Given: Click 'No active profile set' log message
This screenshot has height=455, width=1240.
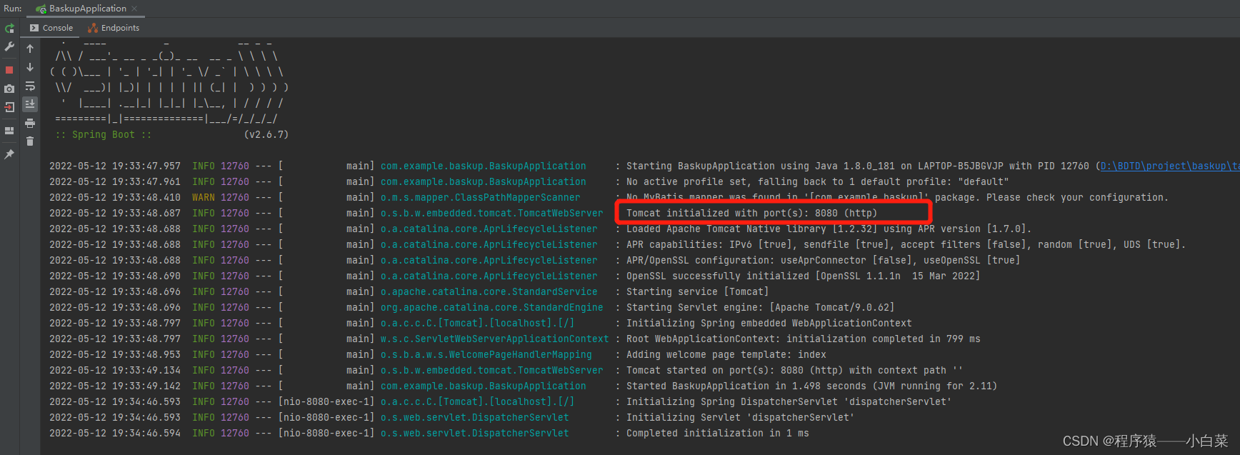Looking at the screenshot, I should [818, 181].
